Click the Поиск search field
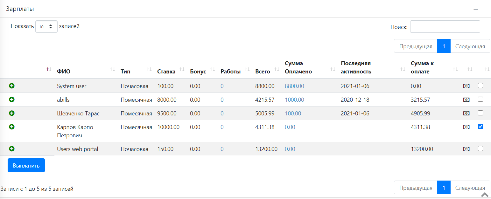The height and width of the screenshot is (199, 491). pyautogui.click(x=445, y=27)
